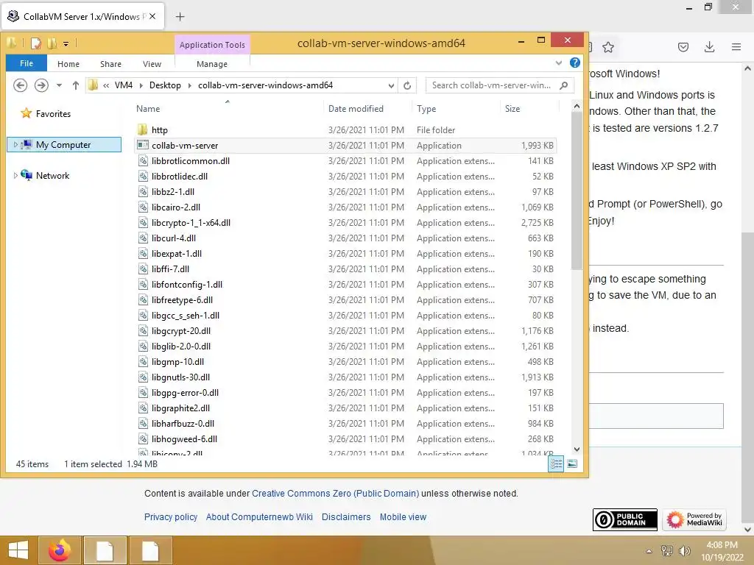Open the Privacy policy footer link
Screen dimensions: 754x565
click(x=171, y=517)
